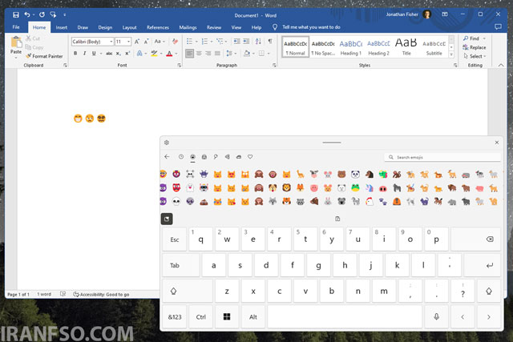This screenshot has width=513, height=342.
Task: Redo action in the quick access toolbar
Action: 42,14
